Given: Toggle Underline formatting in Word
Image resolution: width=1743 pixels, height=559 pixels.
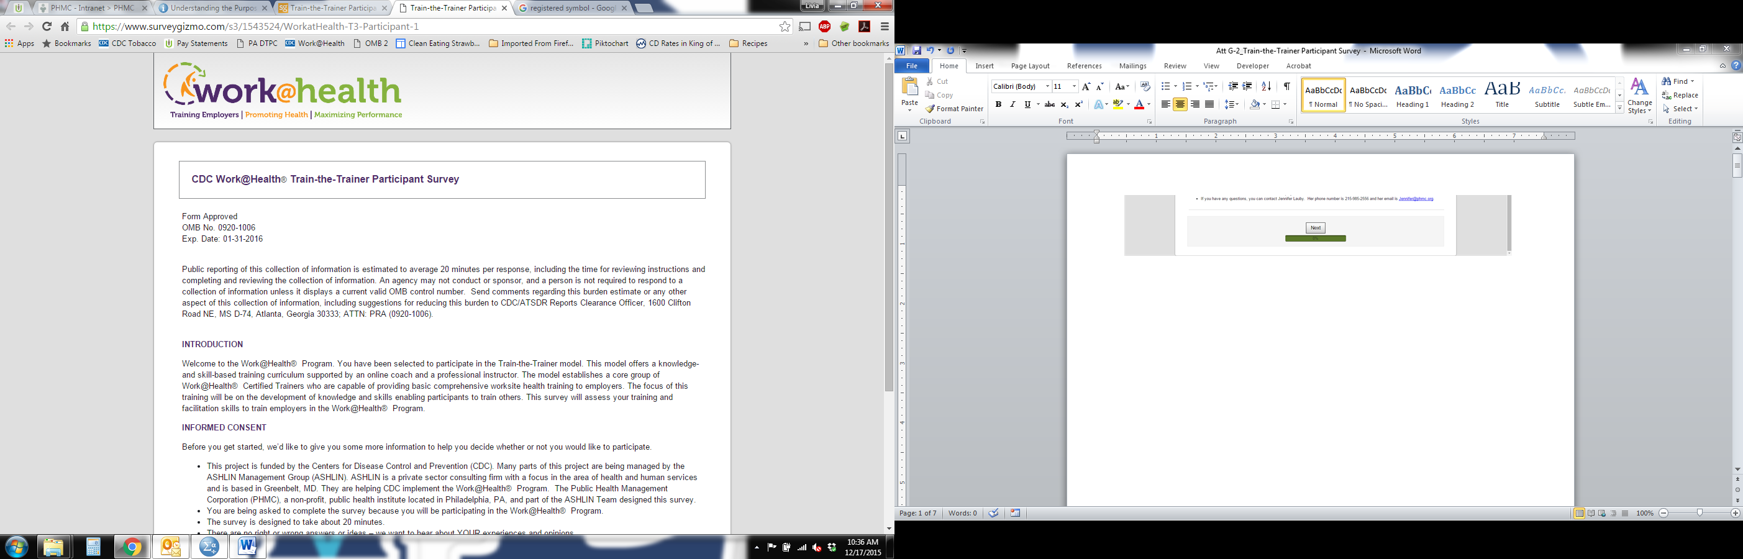Looking at the screenshot, I should [x=1027, y=104].
